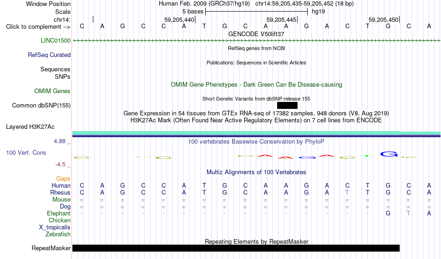This screenshot has height=259, width=441.
Task: Click the LINC01500 green arrow gene line
Action: [257, 41]
